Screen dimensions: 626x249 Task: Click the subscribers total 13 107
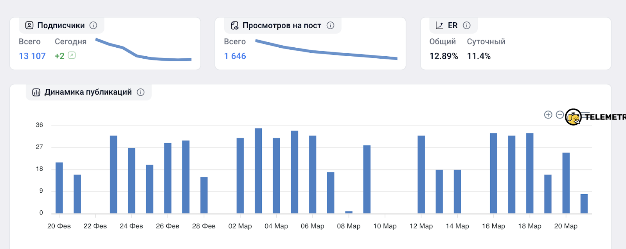[x=32, y=56]
